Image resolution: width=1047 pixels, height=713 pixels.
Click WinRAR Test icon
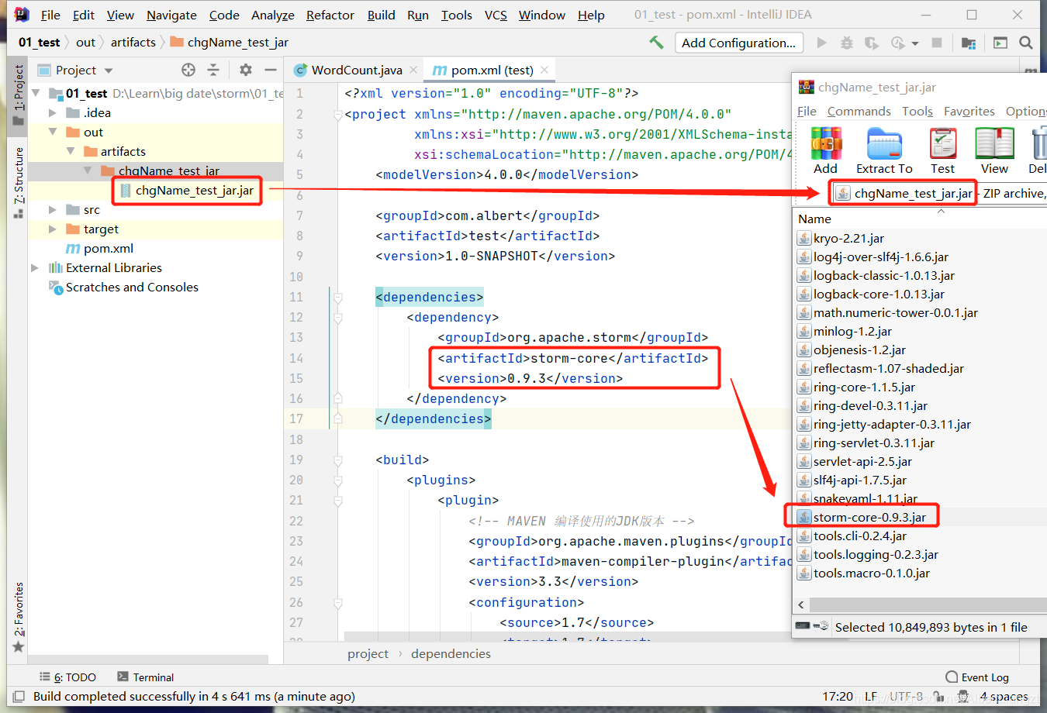pyautogui.click(x=942, y=152)
